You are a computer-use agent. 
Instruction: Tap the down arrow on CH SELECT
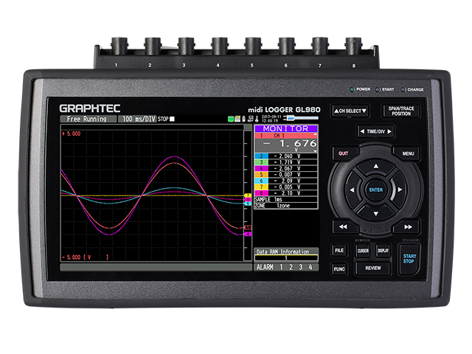pyautogui.click(x=364, y=111)
